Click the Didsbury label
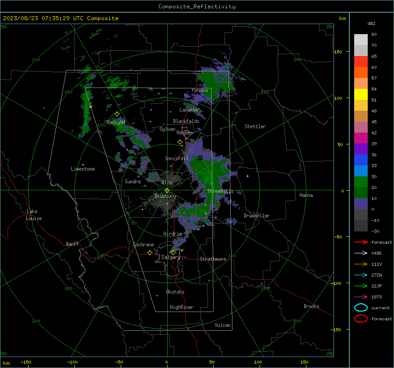394x368 pixels. tap(165, 196)
